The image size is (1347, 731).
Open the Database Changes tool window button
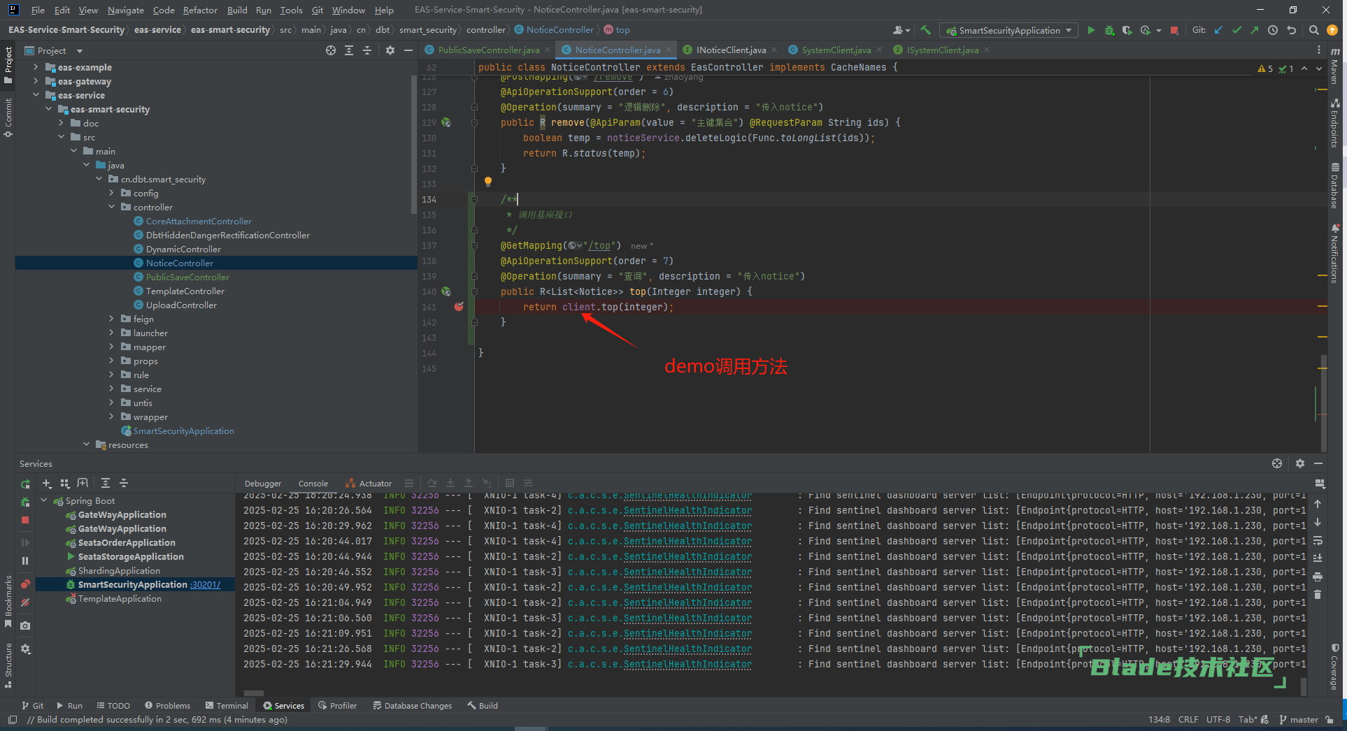(x=412, y=706)
